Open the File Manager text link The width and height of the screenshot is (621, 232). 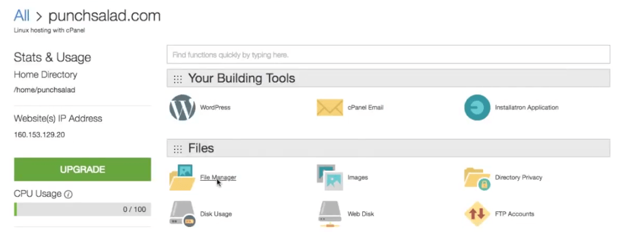click(218, 178)
